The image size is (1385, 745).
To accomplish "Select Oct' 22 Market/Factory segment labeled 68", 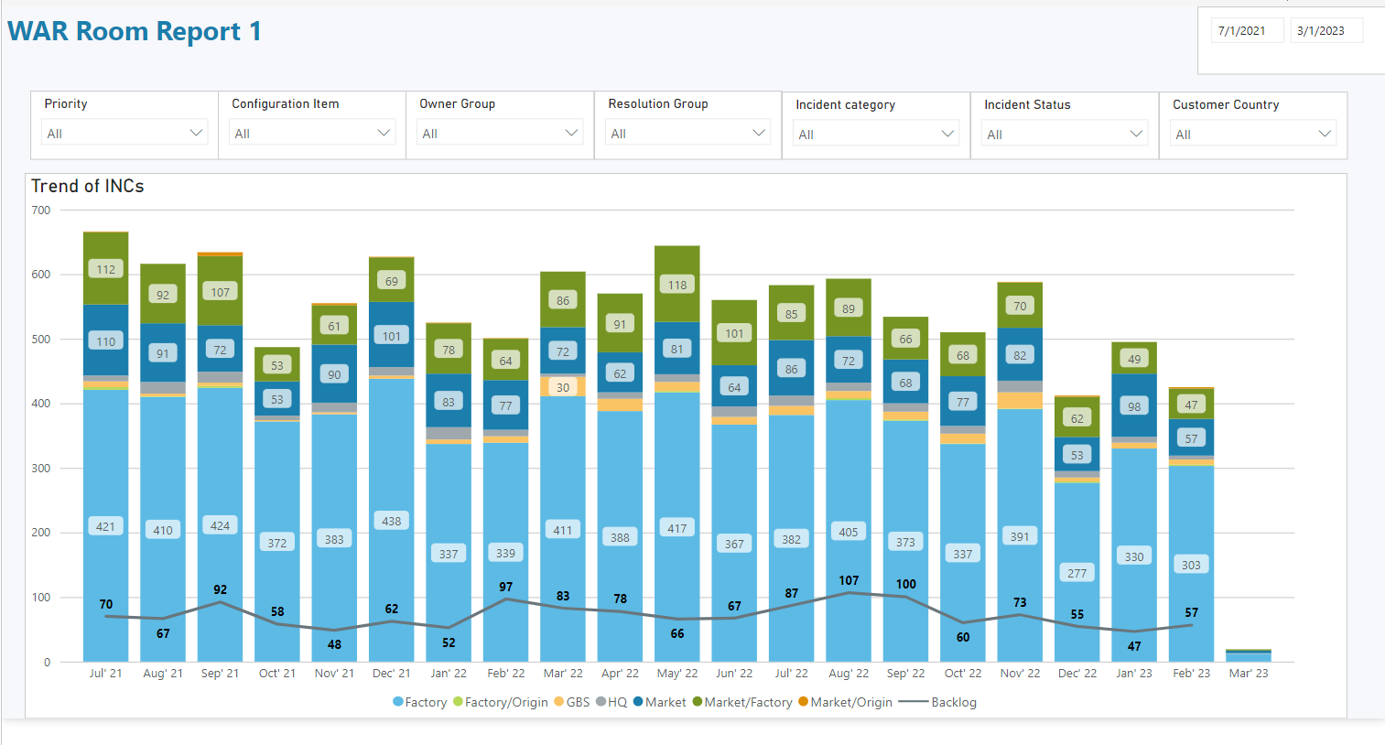I will (963, 354).
